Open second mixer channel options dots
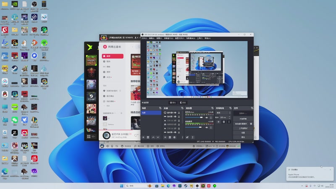 (x=211, y=128)
